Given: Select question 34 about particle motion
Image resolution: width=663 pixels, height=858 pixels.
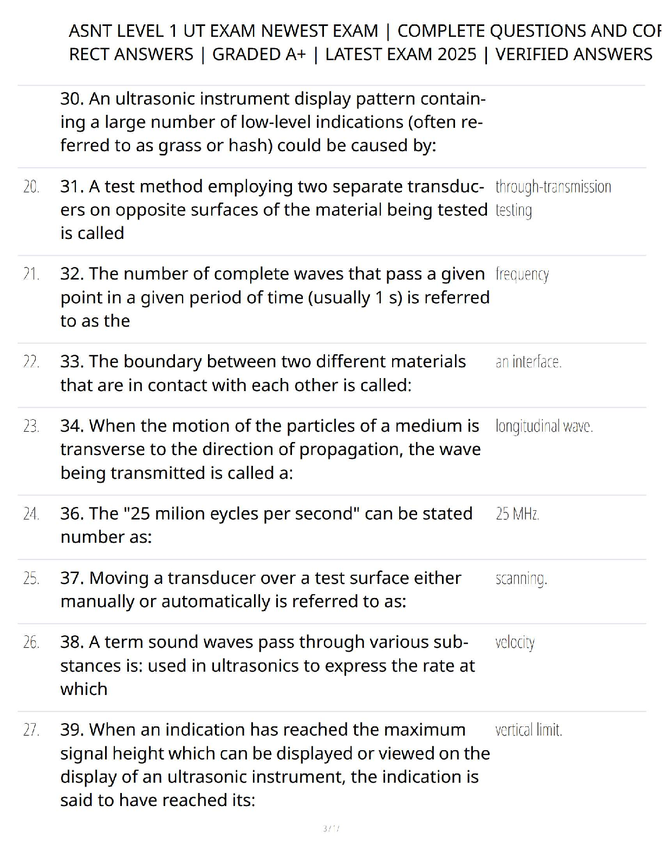Looking at the screenshot, I should (270, 449).
